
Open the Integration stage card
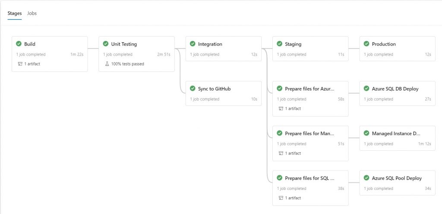(x=224, y=49)
